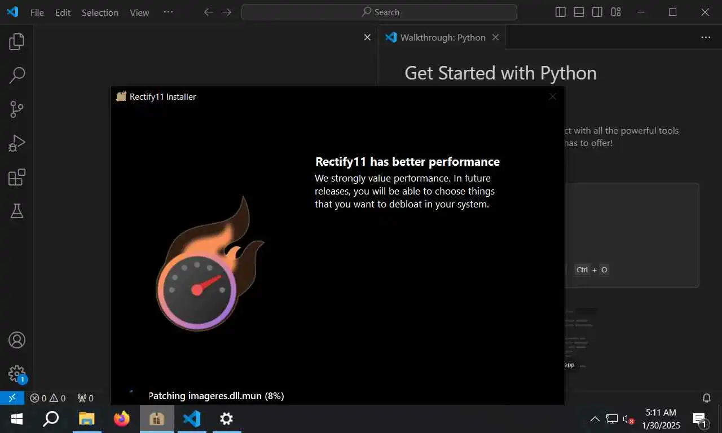Open the Selection menu
This screenshot has height=433, width=722.
100,12
